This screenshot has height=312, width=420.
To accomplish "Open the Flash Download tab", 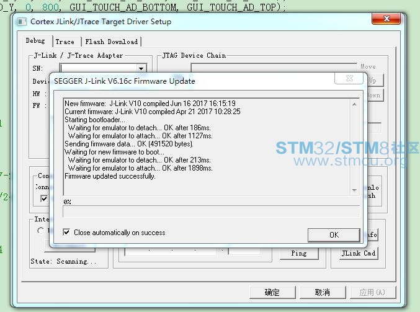I will (x=112, y=42).
